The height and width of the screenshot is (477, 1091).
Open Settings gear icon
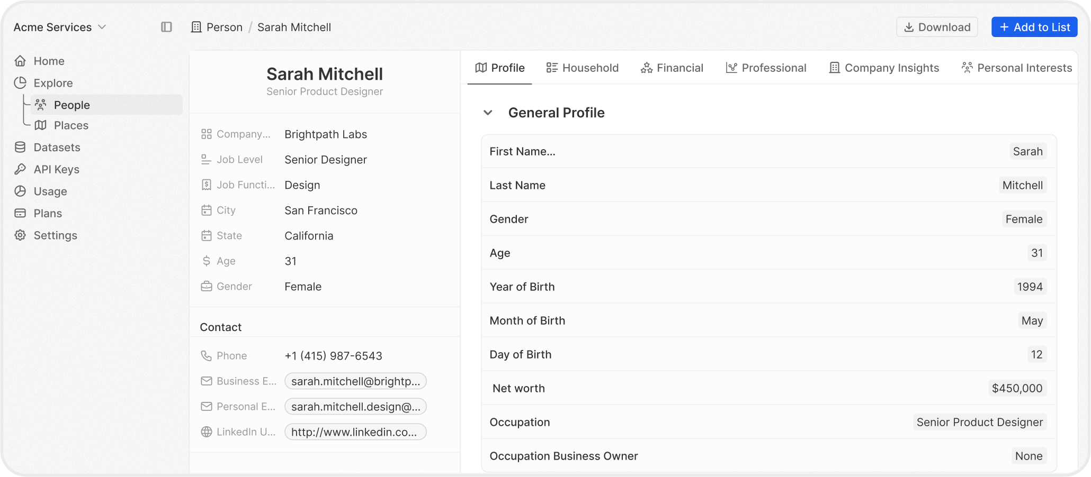[20, 235]
